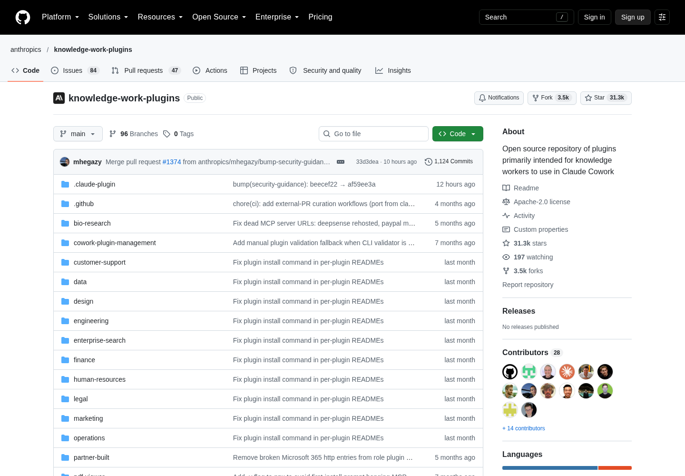Open the Open Source dropdown menu
This screenshot has width=685, height=476.
pos(219,17)
